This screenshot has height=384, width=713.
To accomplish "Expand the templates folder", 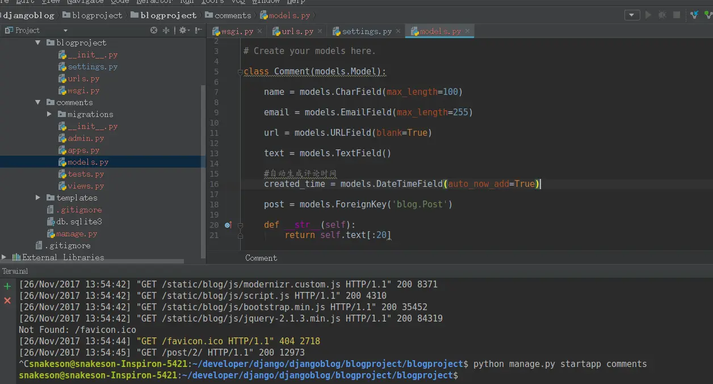I will [x=38, y=198].
